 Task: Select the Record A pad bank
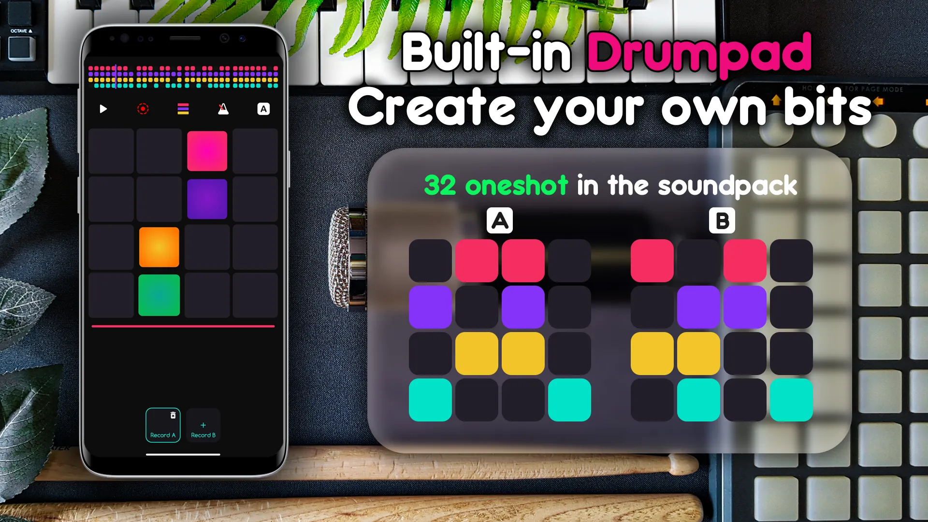(162, 425)
